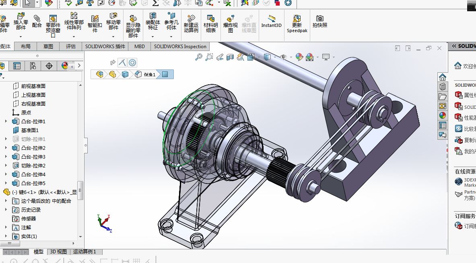Switch to the 草图 (Sketch) tab

(x=48, y=46)
